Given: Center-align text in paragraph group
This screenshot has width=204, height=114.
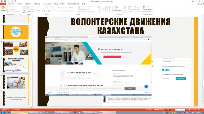Looking at the screenshot, I should (64, 11).
